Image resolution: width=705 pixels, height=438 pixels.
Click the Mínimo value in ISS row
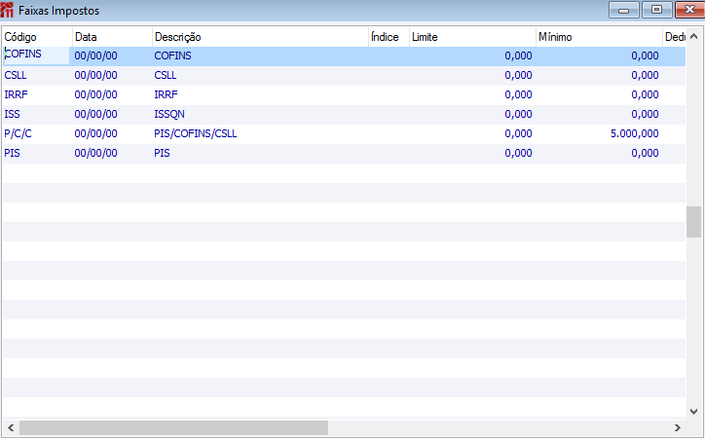click(x=646, y=114)
